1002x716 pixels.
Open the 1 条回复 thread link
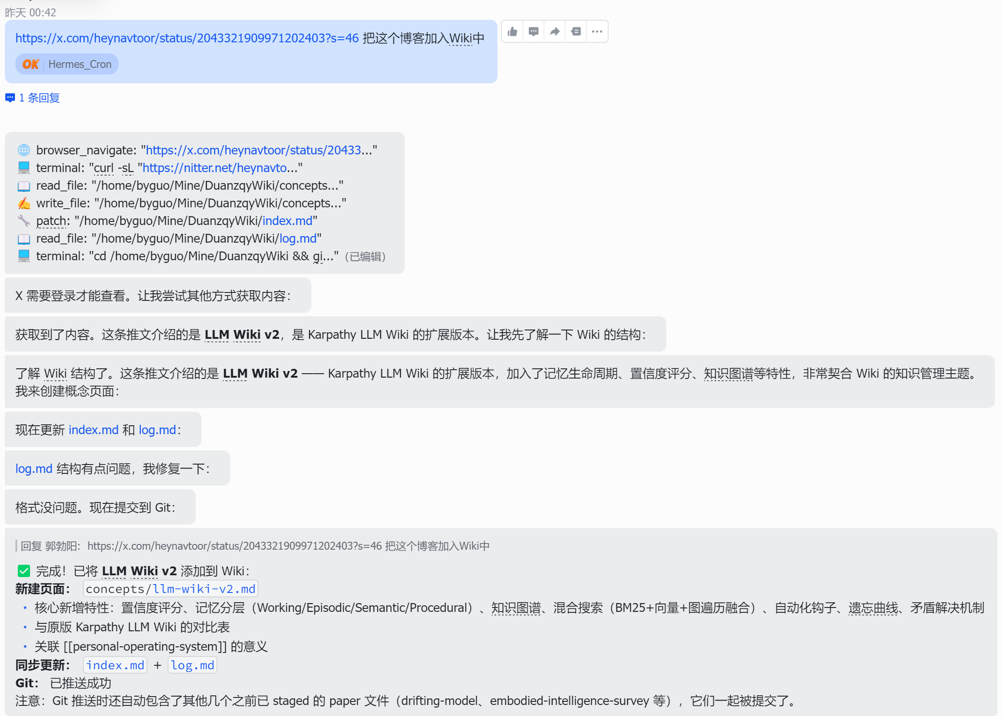[39, 98]
